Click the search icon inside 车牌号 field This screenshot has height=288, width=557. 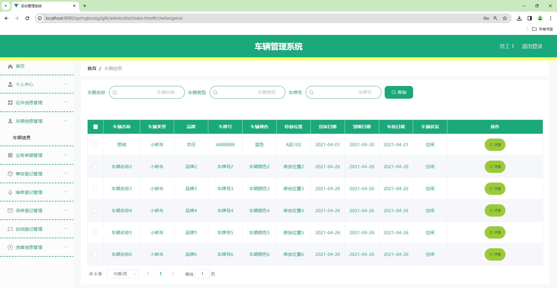tap(312, 92)
